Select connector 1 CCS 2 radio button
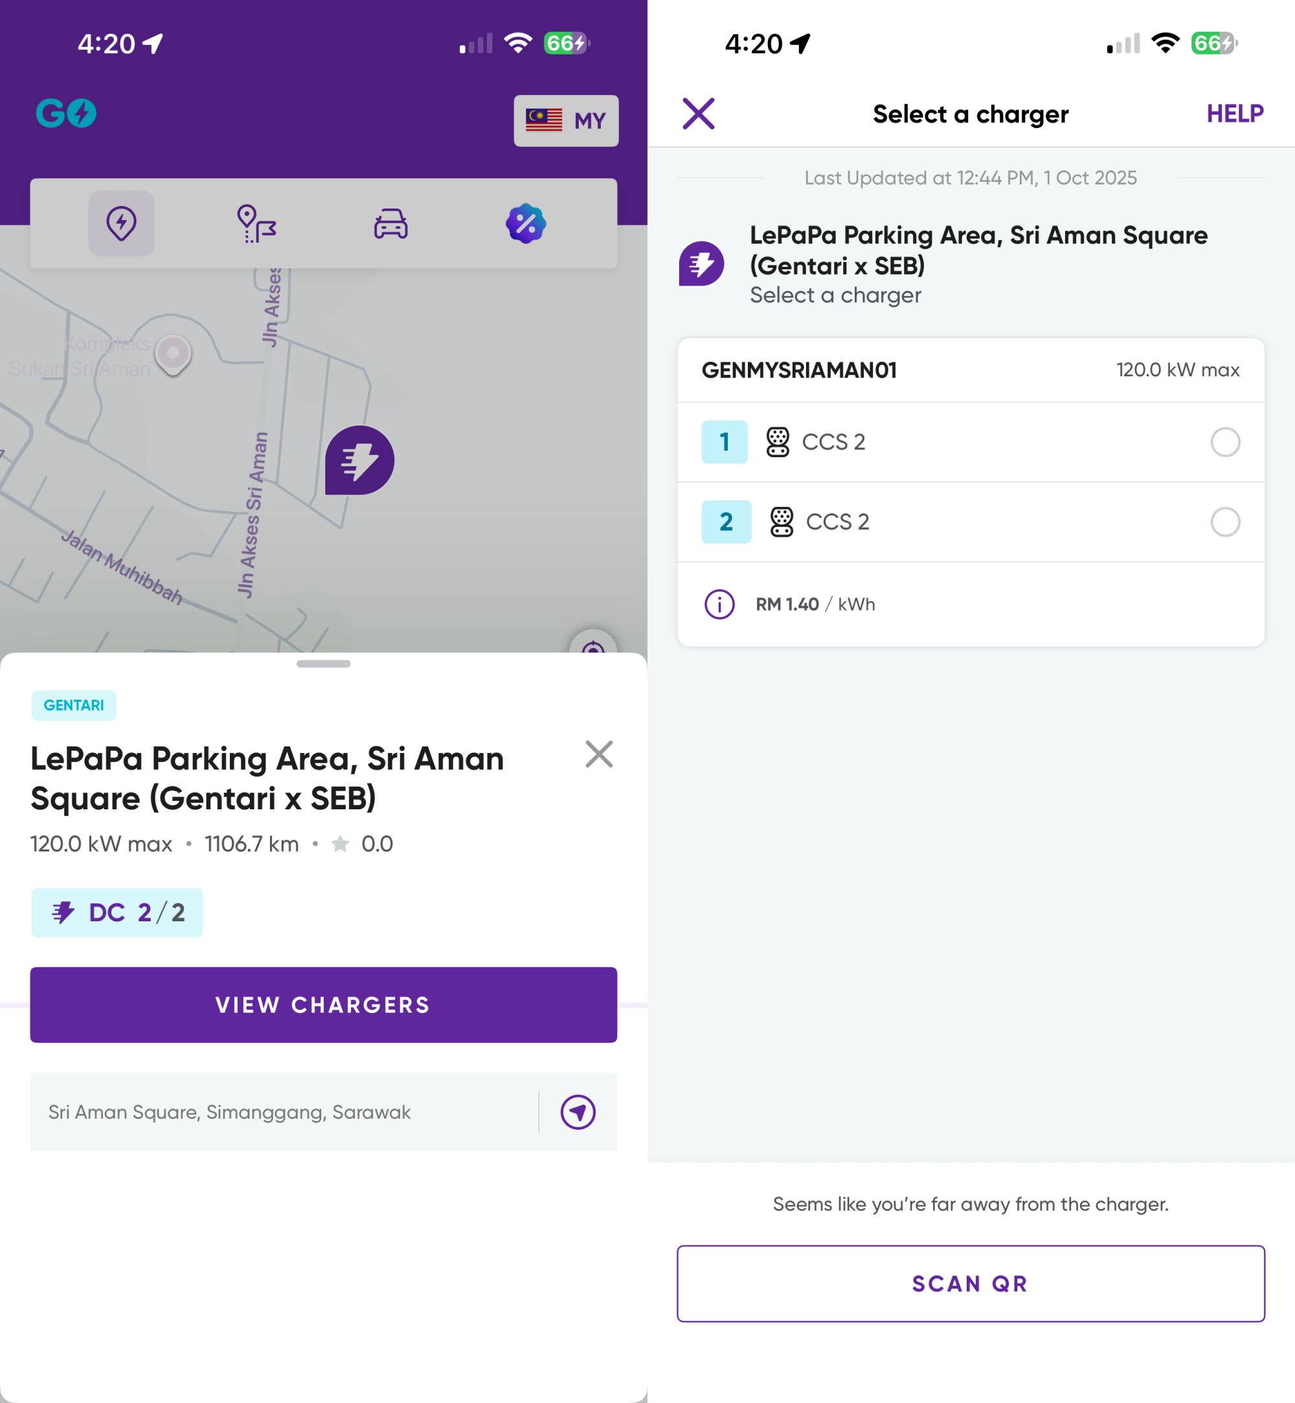 click(x=1224, y=442)
